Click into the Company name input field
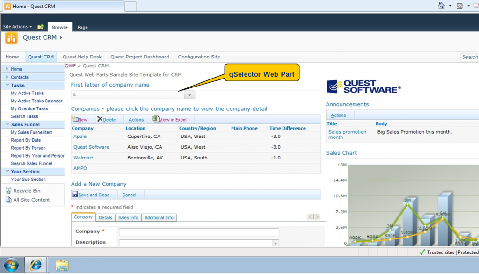 click(199, 232)
